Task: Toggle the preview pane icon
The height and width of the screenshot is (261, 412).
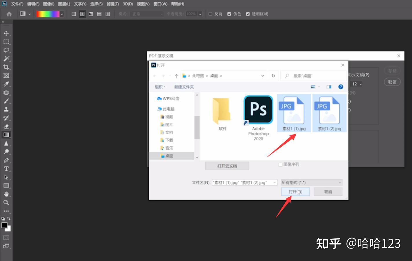Action: click(x=329, y=87)
